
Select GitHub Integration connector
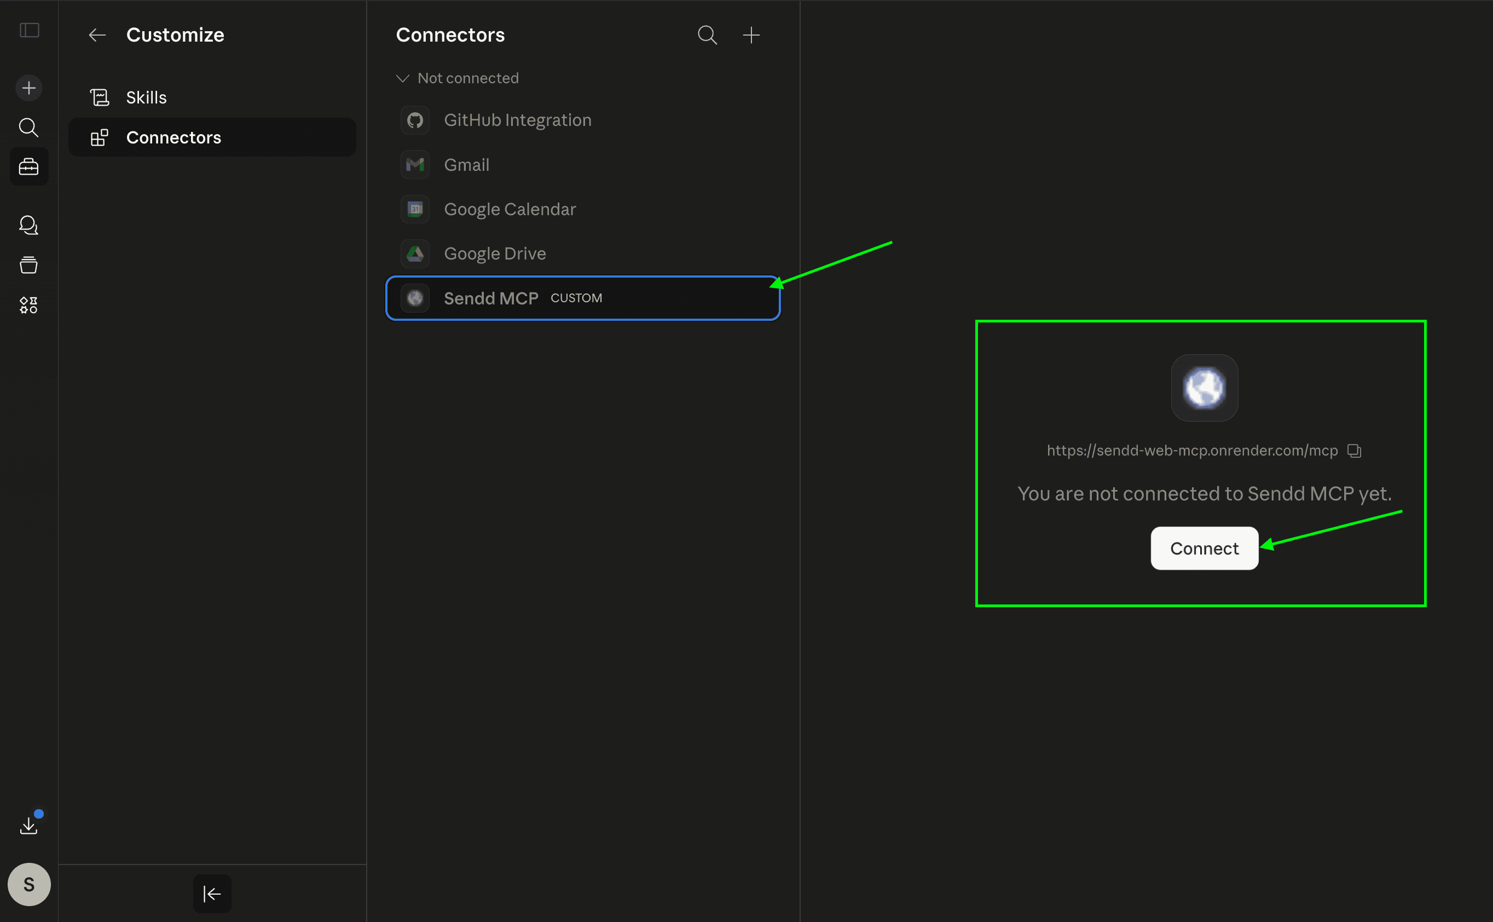pos(517,120)
